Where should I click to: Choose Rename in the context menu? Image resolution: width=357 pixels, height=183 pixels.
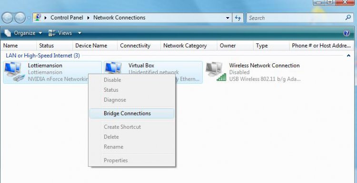point(132,147)
